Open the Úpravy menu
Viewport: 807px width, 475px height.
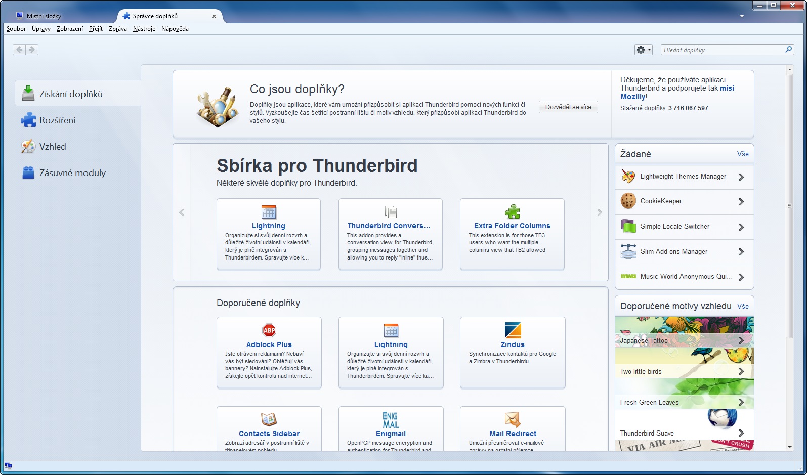(41, 29)
